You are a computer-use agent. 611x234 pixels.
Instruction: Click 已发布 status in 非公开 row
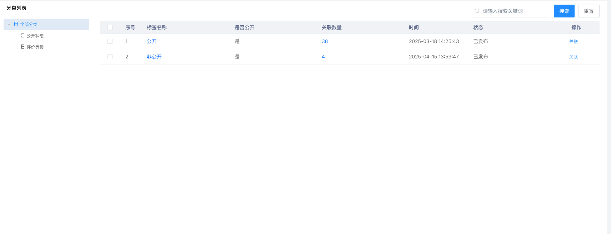pyautogui.click(x=481, y=57)
